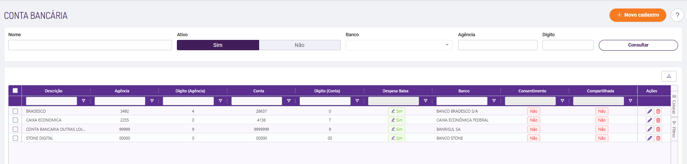This screenshot has height=164, width=687.
Task: Set Ativo toggle to Não
Action: click(x=300, y=45)
